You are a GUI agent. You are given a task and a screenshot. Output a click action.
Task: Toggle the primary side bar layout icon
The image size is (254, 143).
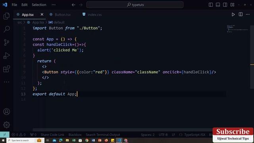click(x=211, y=5)
